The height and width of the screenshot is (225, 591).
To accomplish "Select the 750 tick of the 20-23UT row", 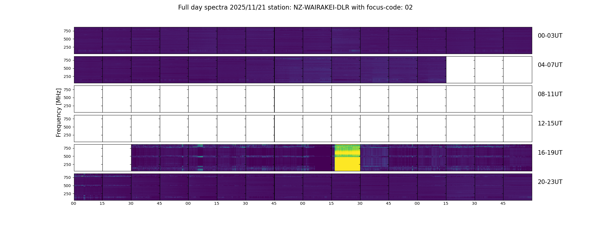I will 67,177.
